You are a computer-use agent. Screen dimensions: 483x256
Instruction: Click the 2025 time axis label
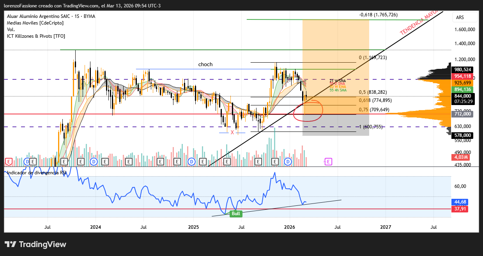(193, 227)
